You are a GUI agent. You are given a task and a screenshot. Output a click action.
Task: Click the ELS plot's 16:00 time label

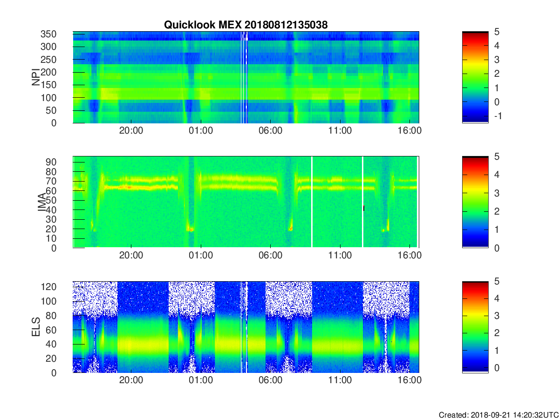410,380
